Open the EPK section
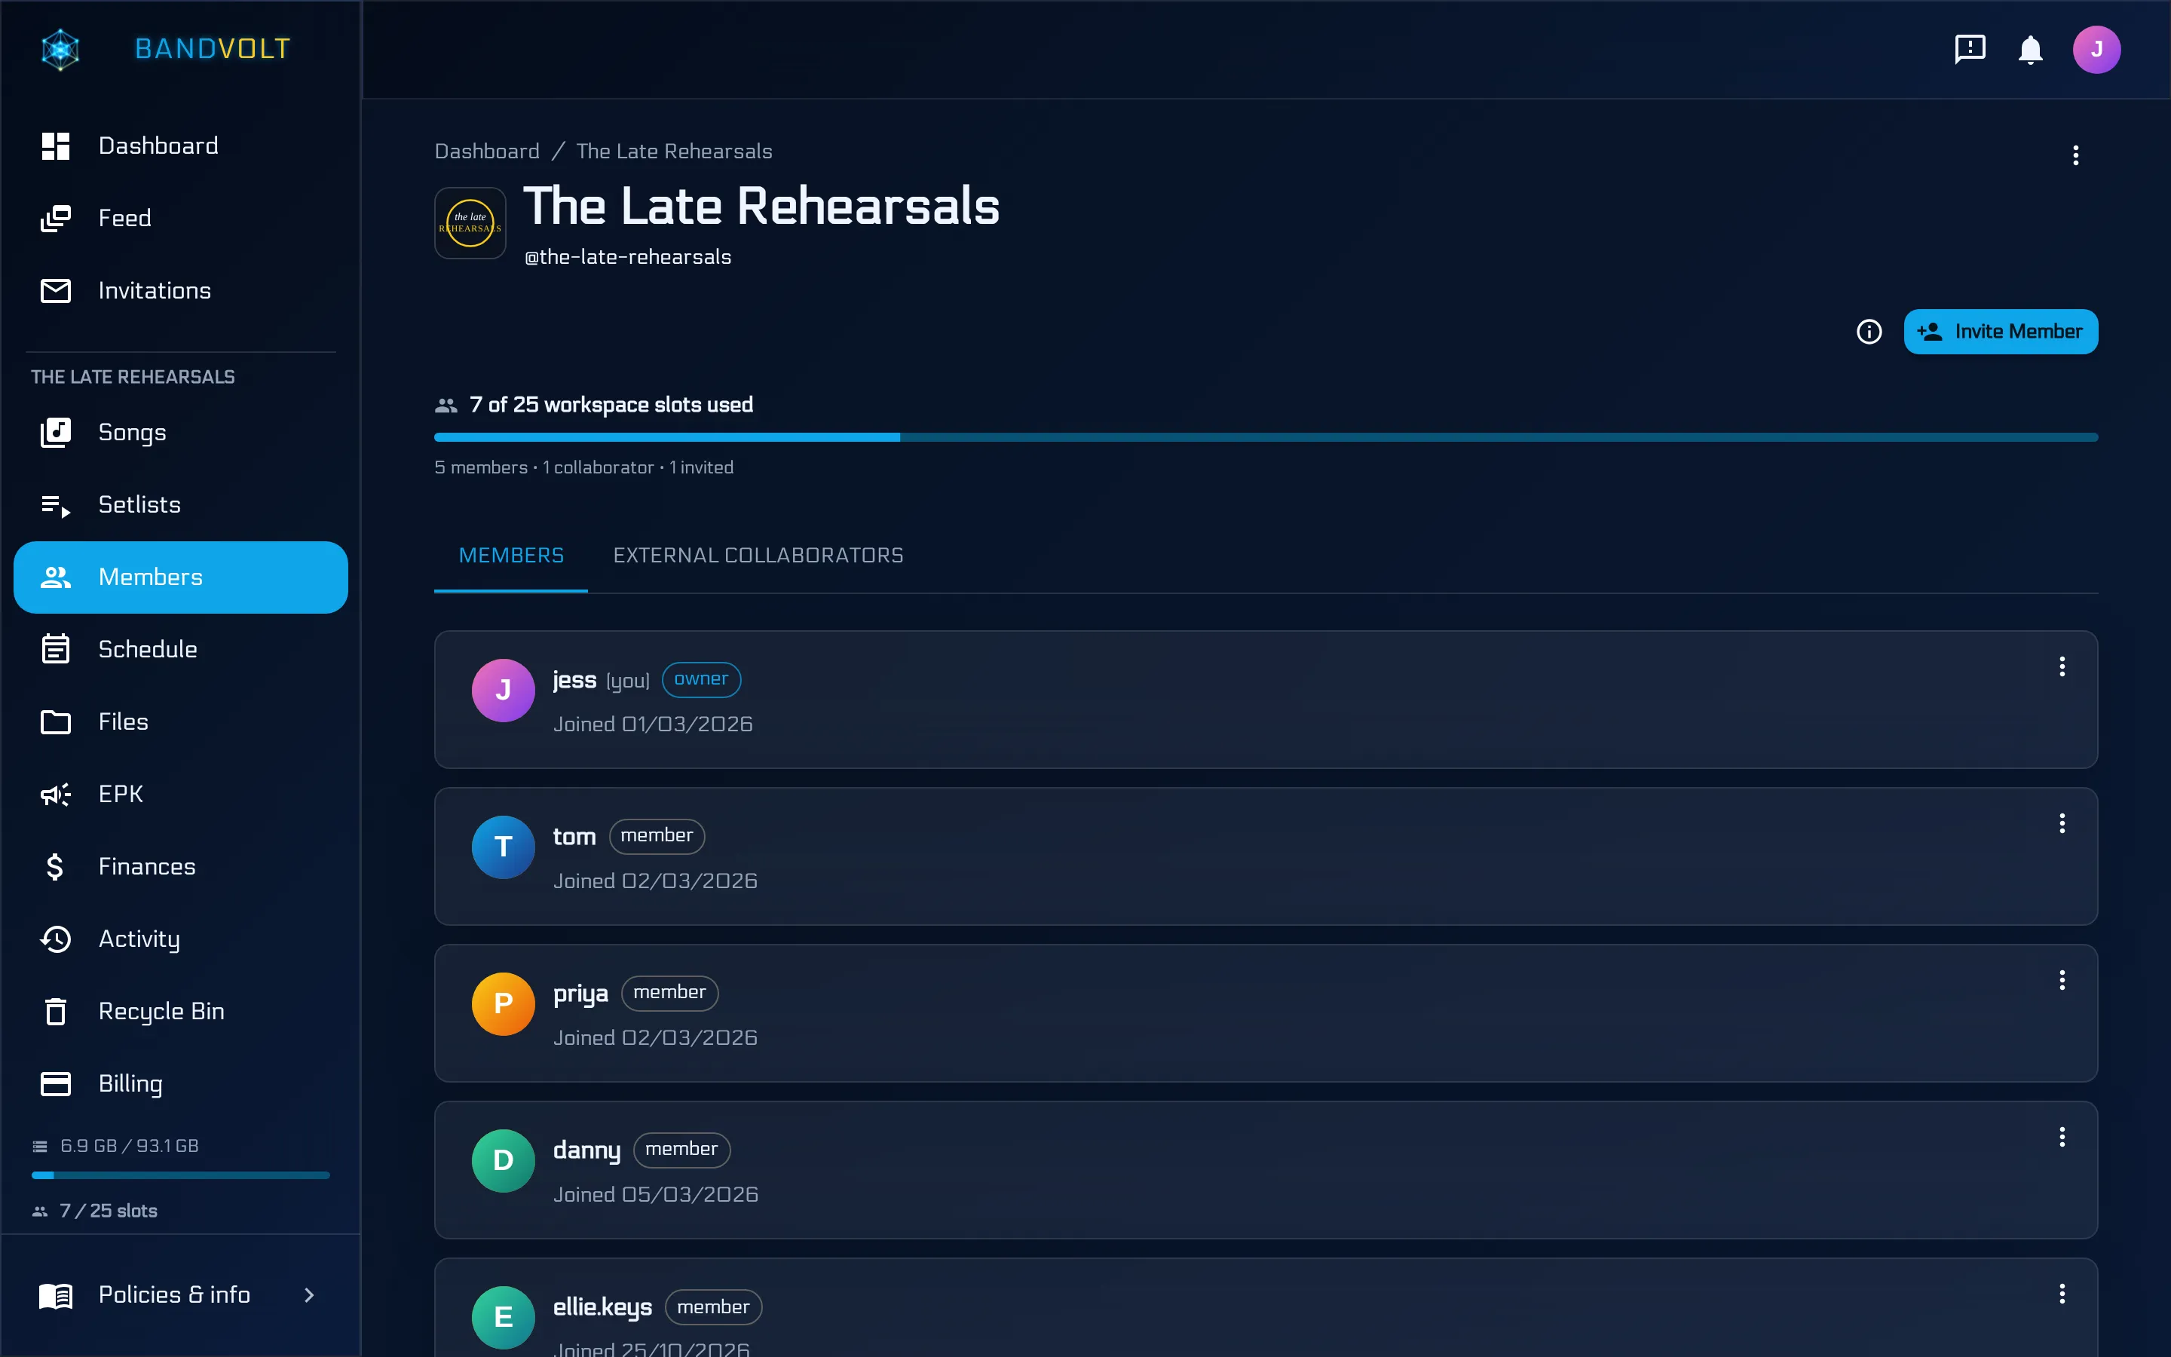Image resolution: width=2171 pixels, height=1357 pixels. [180, 795]
